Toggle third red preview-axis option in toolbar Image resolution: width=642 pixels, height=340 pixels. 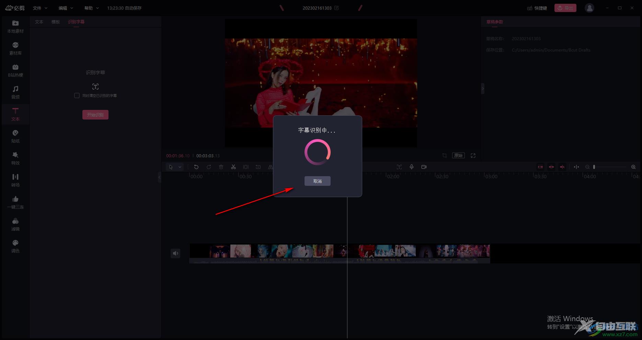(x=562, y=167)
